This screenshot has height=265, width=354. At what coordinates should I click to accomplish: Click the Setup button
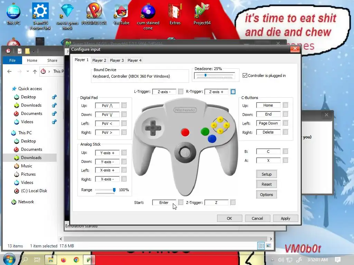[267, 174]
